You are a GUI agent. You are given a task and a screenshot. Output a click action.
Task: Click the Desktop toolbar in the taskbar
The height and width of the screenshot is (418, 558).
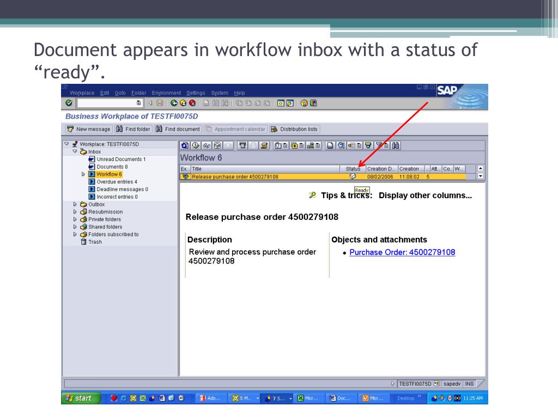coord(405,398)
